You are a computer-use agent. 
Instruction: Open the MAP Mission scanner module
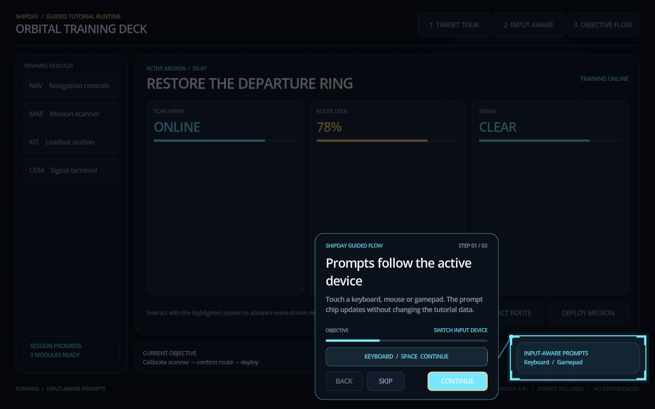72,114
